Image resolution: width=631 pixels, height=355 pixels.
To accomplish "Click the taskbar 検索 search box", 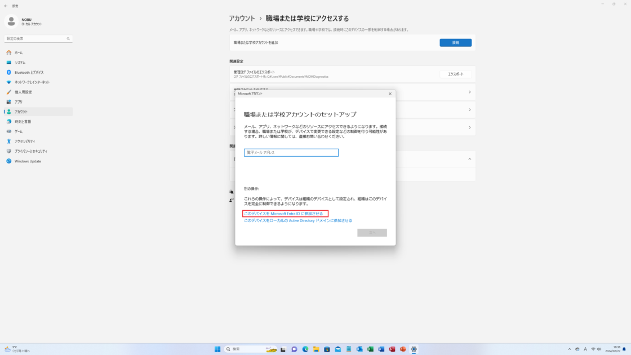I will (x=251, y=349).
